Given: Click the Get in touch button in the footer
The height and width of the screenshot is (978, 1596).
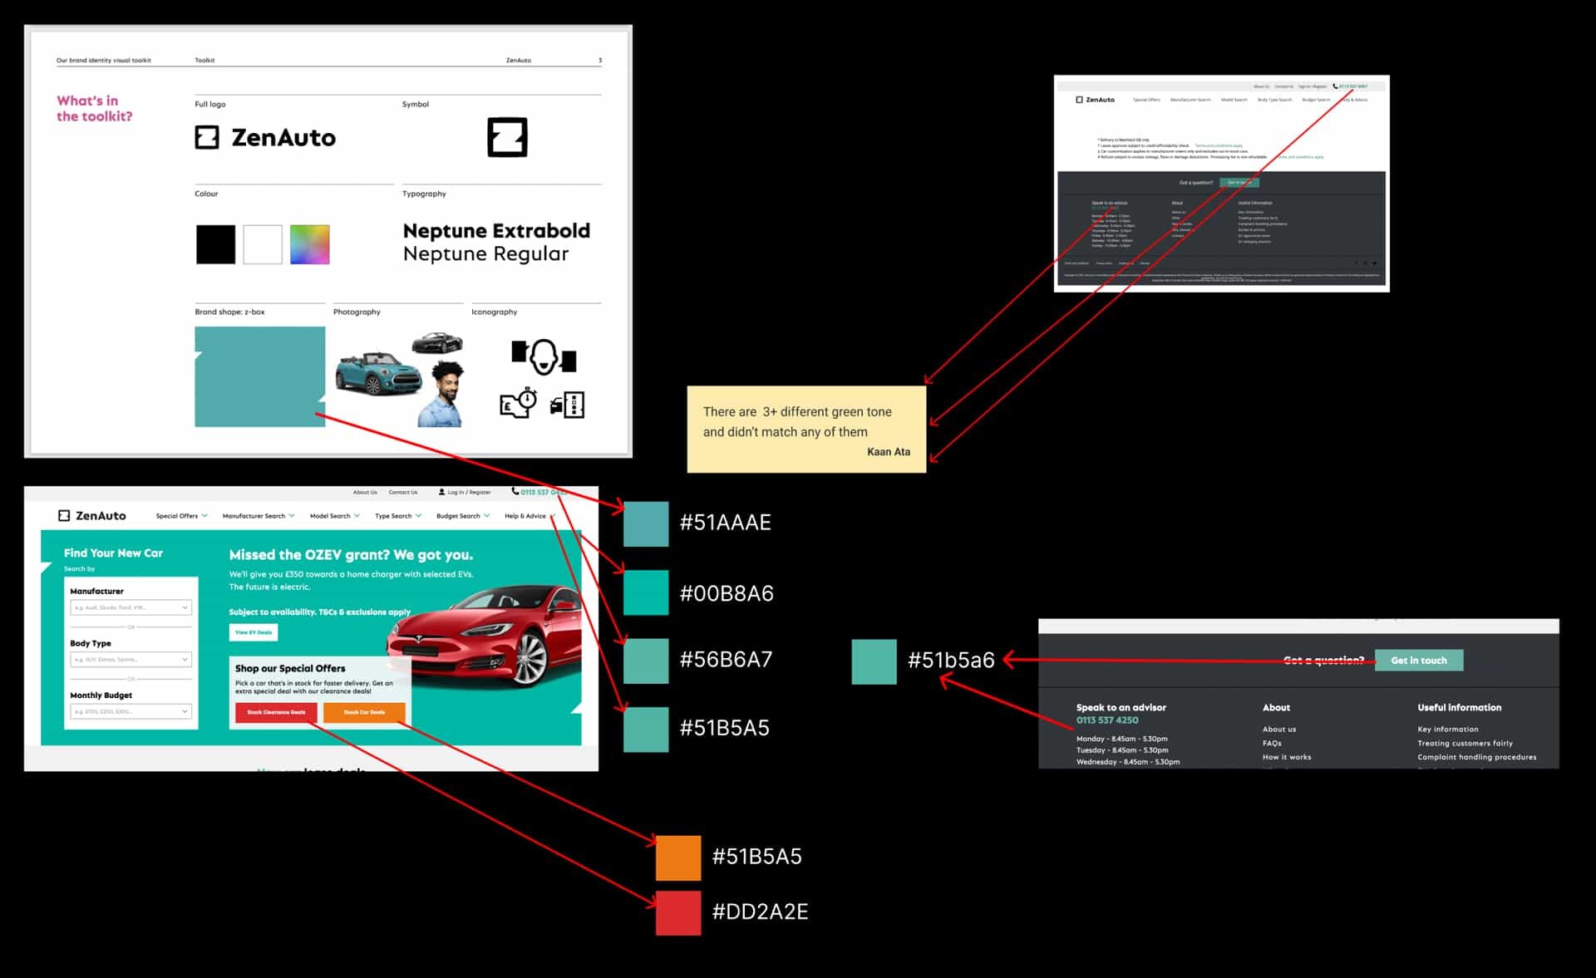Looking at the screenshot, I should click(1419, 661).
